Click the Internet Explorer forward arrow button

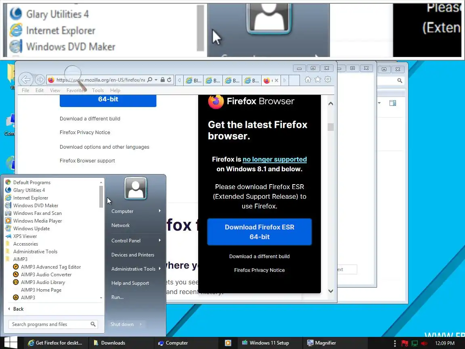pos(40,80)
